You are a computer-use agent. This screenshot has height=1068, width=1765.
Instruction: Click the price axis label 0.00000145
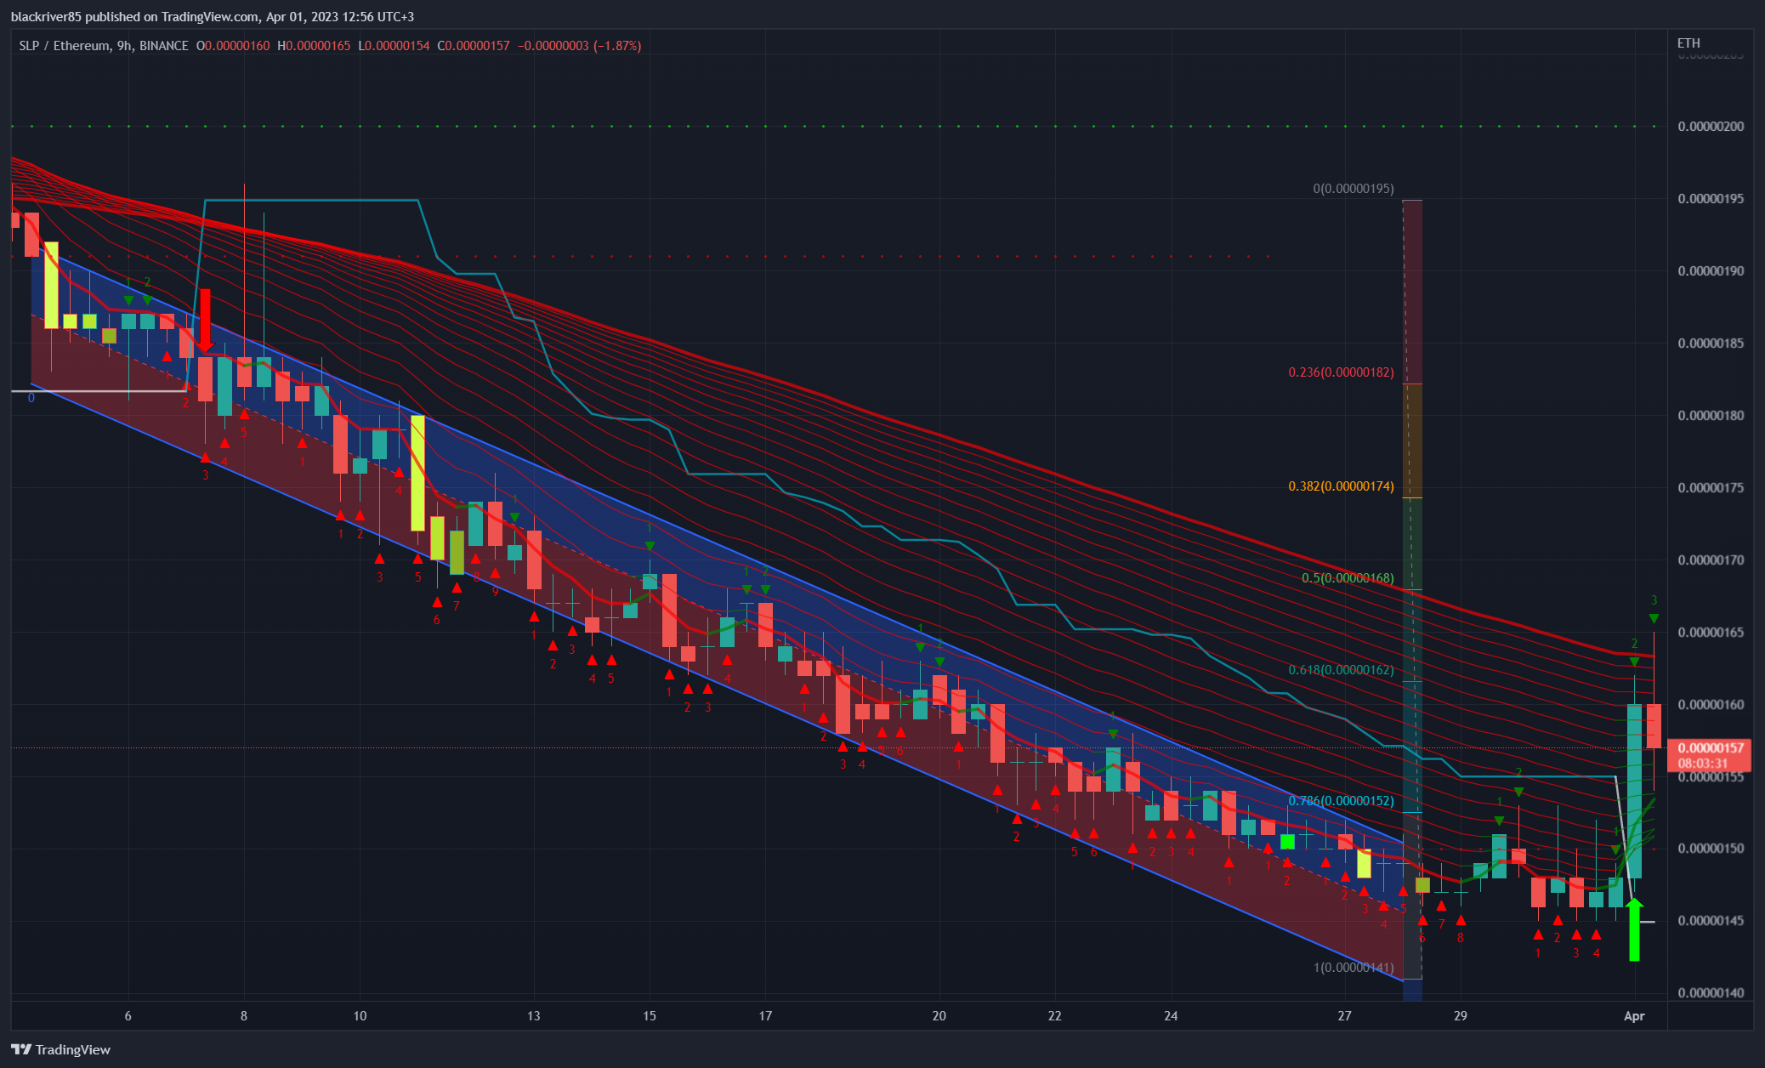pos(1711,921)
